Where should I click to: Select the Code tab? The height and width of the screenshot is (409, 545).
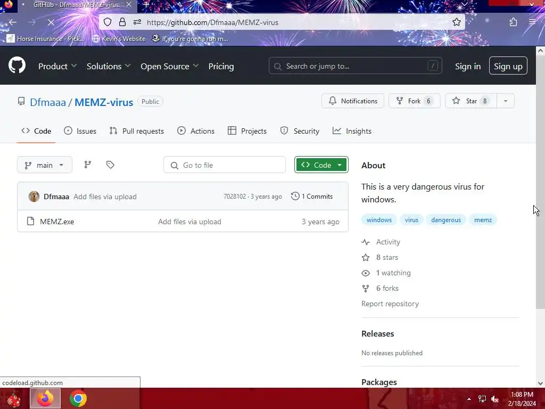[x=36, y=131]
